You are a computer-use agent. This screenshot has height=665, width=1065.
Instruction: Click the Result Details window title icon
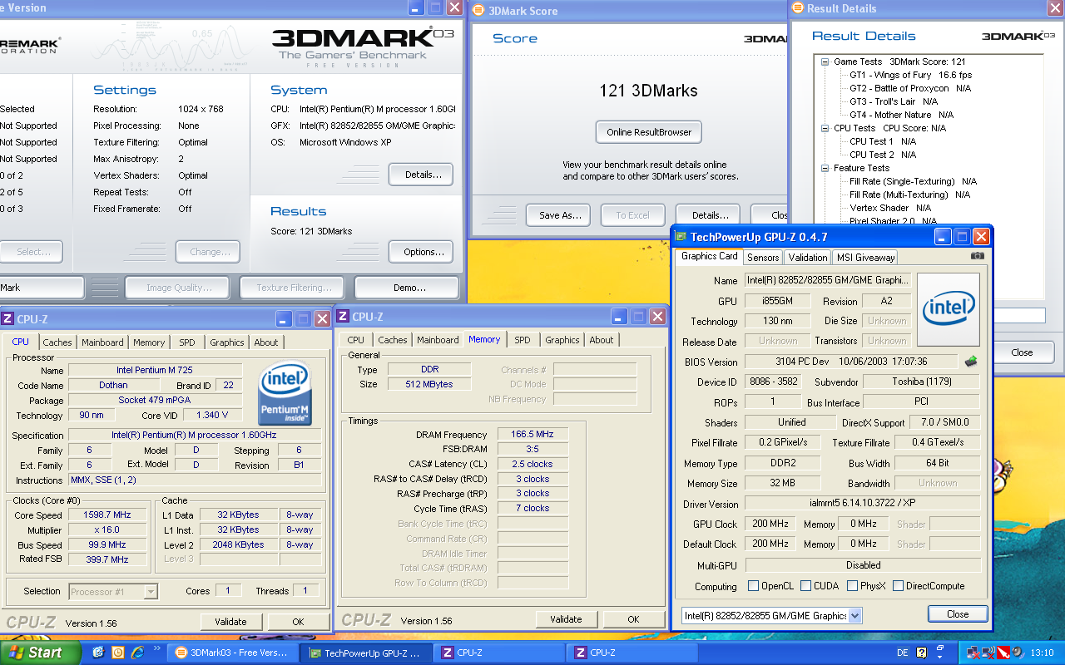[798, 8]
